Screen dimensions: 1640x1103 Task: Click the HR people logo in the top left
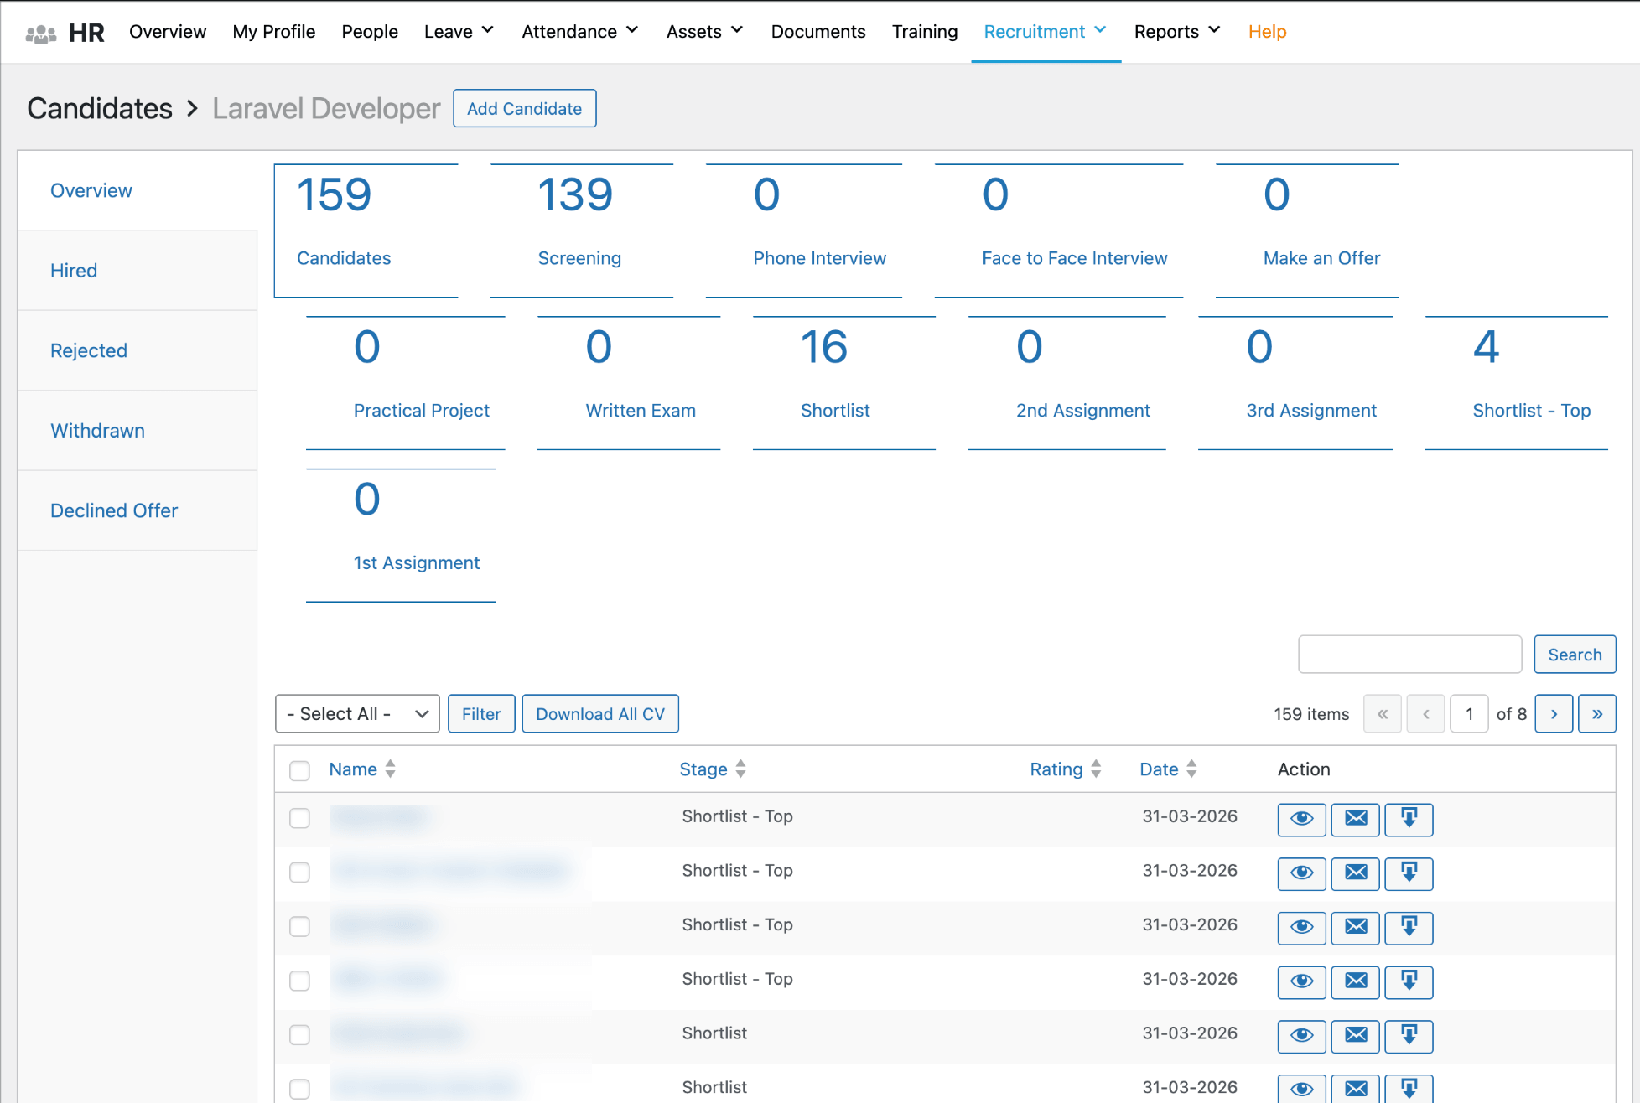[41, 31]
